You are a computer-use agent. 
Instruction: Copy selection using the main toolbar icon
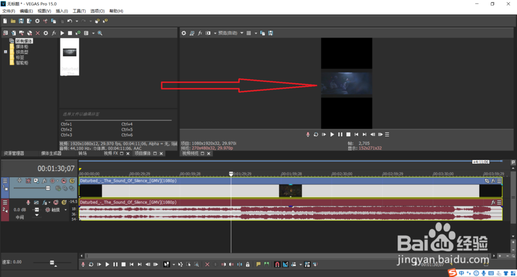[x=53, y=21]
